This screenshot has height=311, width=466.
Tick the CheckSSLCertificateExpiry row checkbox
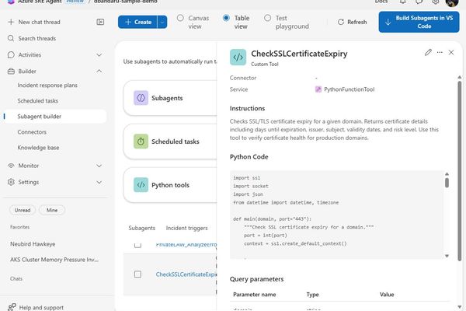click(x=137, y=274)
